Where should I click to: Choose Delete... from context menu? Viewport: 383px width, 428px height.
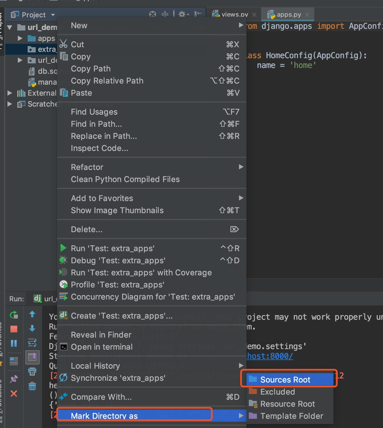152,229
